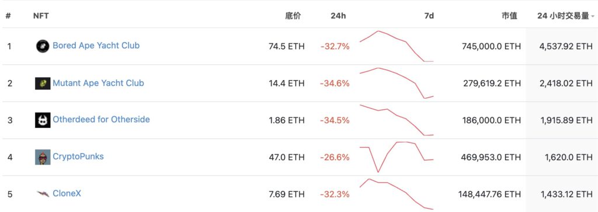
Task: Sort the table by 24h change column
Action: tap(338, 16)
